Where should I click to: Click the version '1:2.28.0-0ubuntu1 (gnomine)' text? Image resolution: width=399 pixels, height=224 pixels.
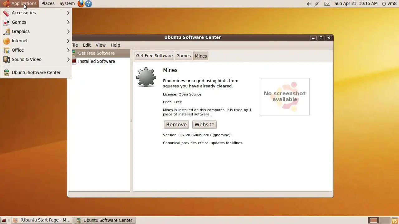point(204,135)
